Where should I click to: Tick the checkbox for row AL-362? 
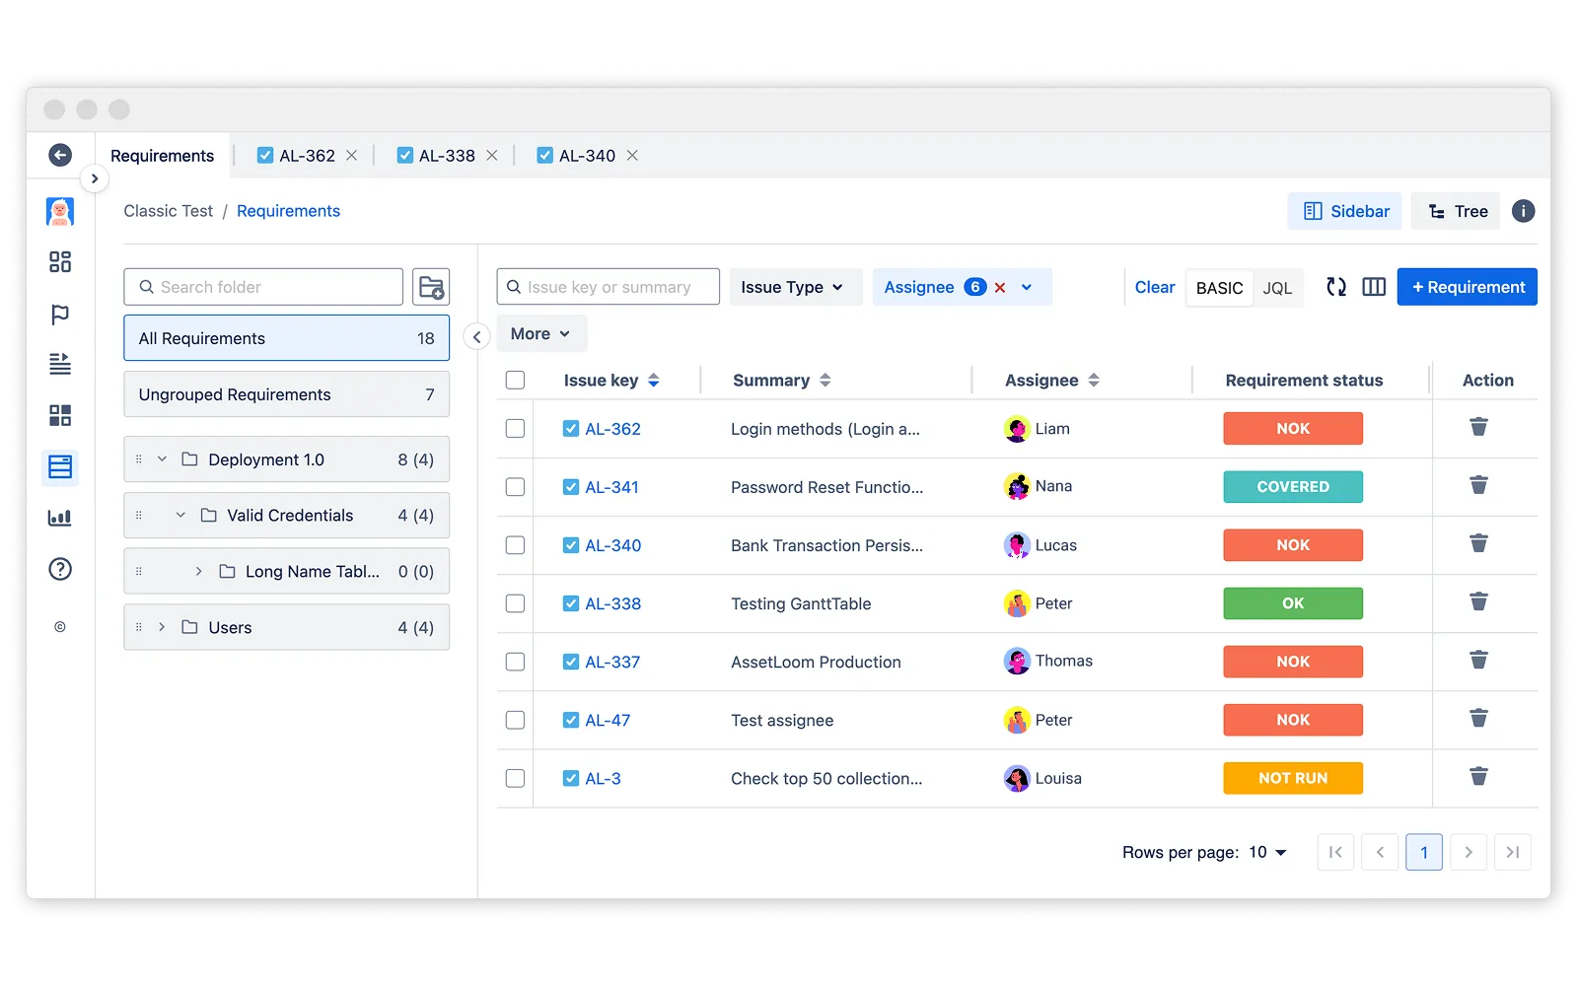point(515,429)
